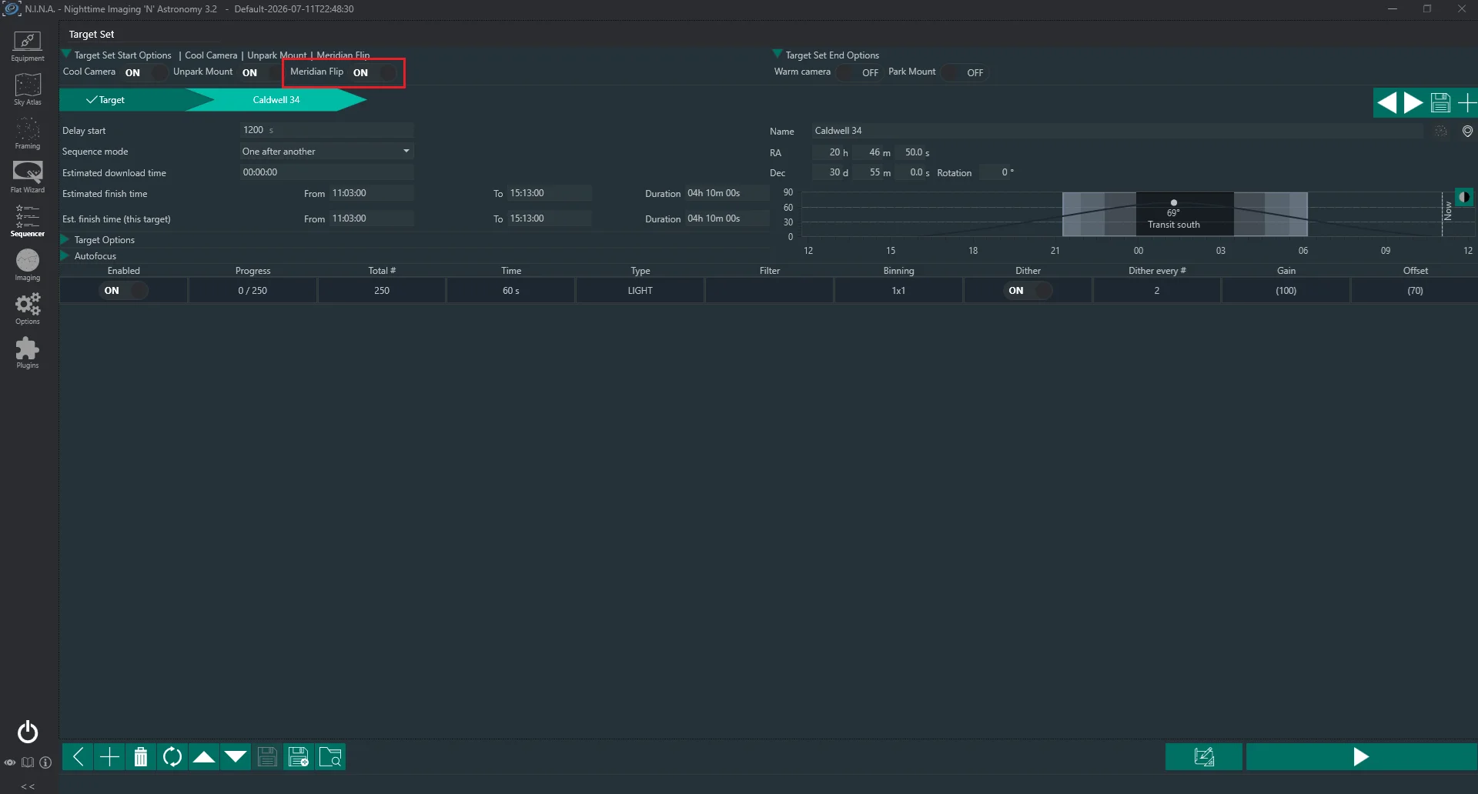Toggle the Warm camera switch
The image size is (1478, 794).
tap(858, 73)
